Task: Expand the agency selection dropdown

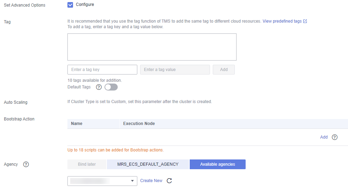Action: click(102, 181)
